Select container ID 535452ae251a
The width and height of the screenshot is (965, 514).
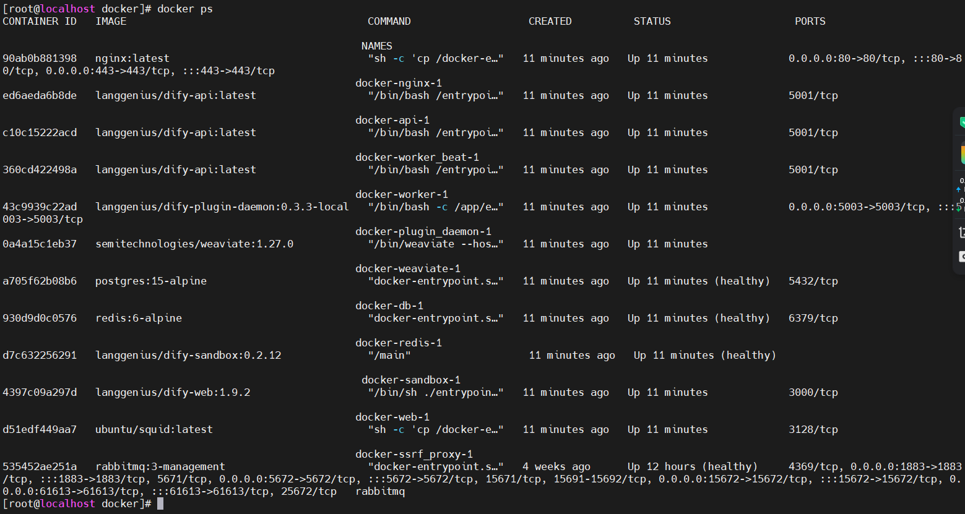coord(40,466)
